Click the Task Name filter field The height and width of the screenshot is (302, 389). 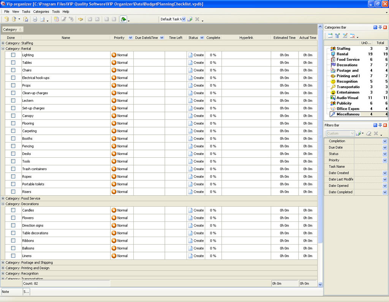(370, 167)
